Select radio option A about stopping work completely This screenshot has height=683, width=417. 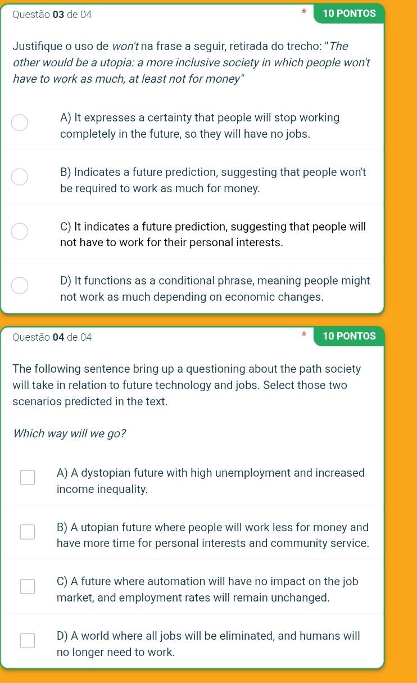pyautogui.click(x=20, y=123)
